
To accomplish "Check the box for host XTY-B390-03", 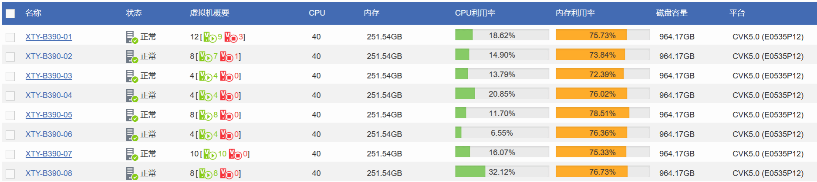I will (10, 76).
